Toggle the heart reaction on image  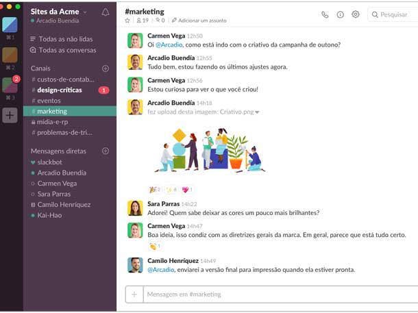click(186, 190)
